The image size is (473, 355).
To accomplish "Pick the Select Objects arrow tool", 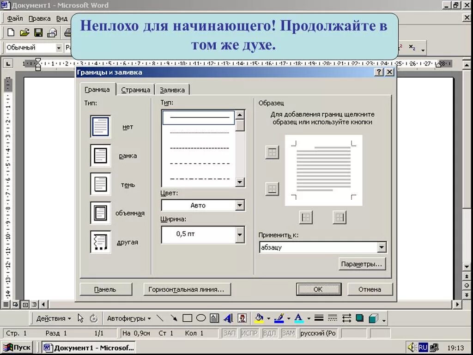I will 80,318.
